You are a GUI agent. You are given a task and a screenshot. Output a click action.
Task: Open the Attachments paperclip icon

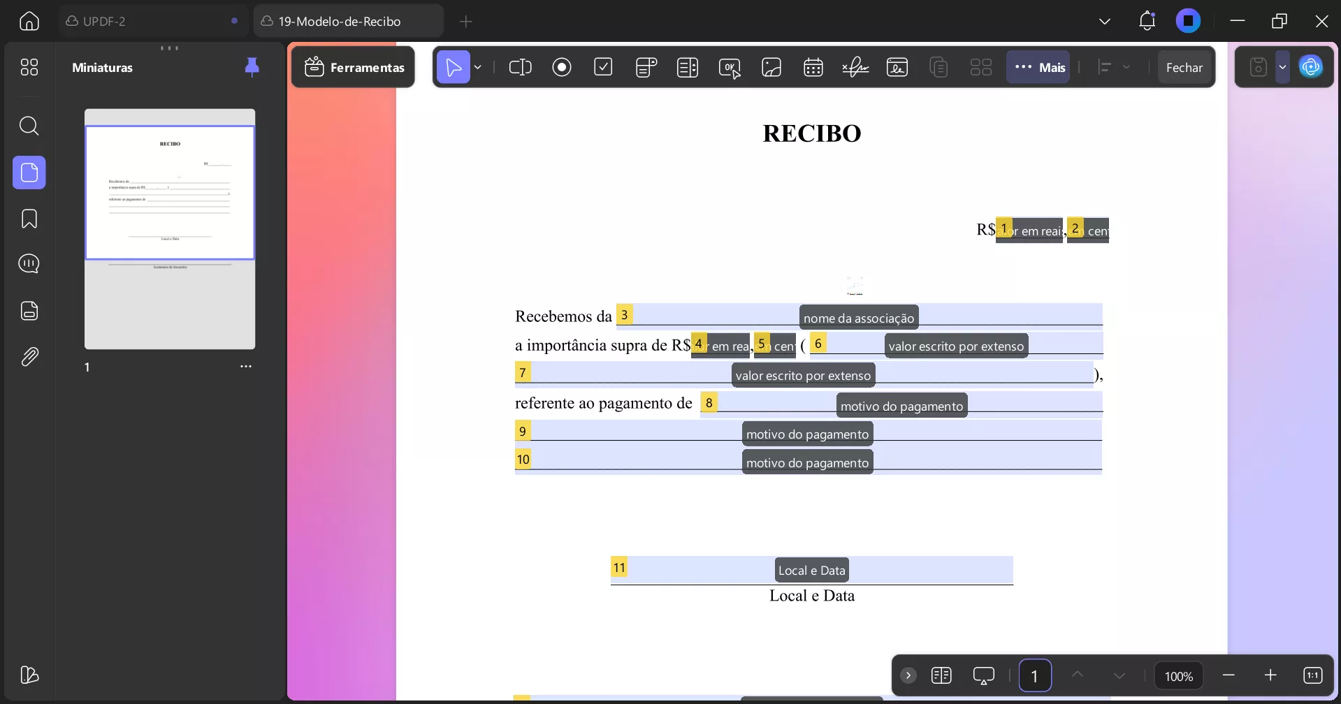click(29, 357)
